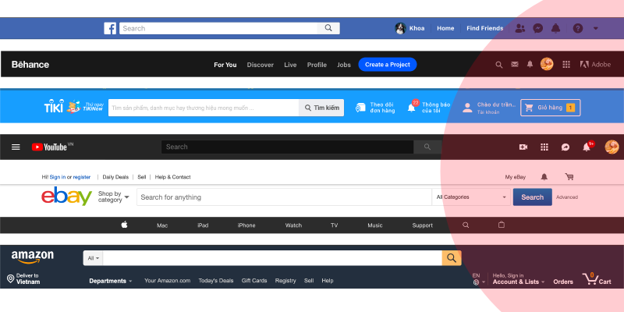Open Behance Jobs tab

tap(344, 65)
